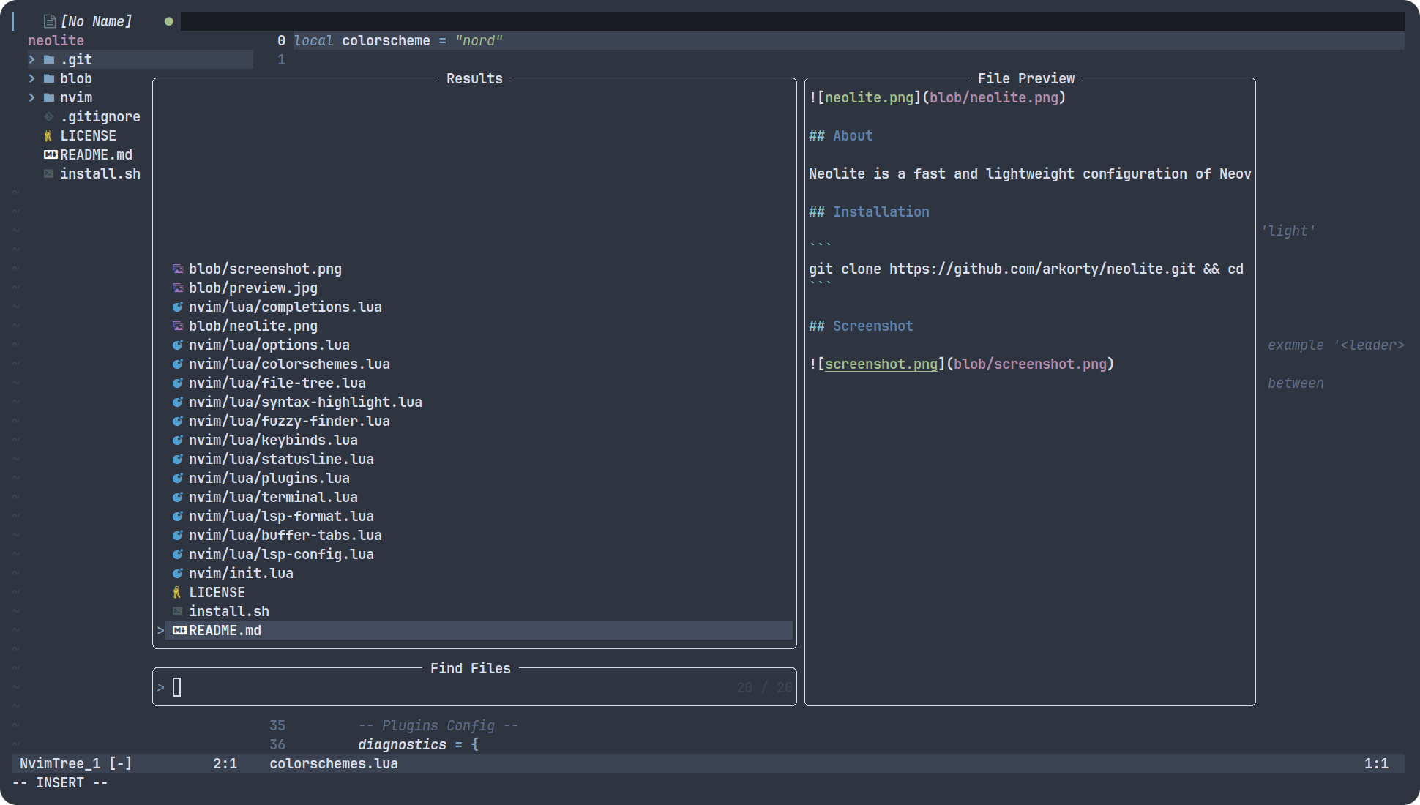
Task: Open nvim/lua/colorschemes.lua from results
Action: (289, 364)
